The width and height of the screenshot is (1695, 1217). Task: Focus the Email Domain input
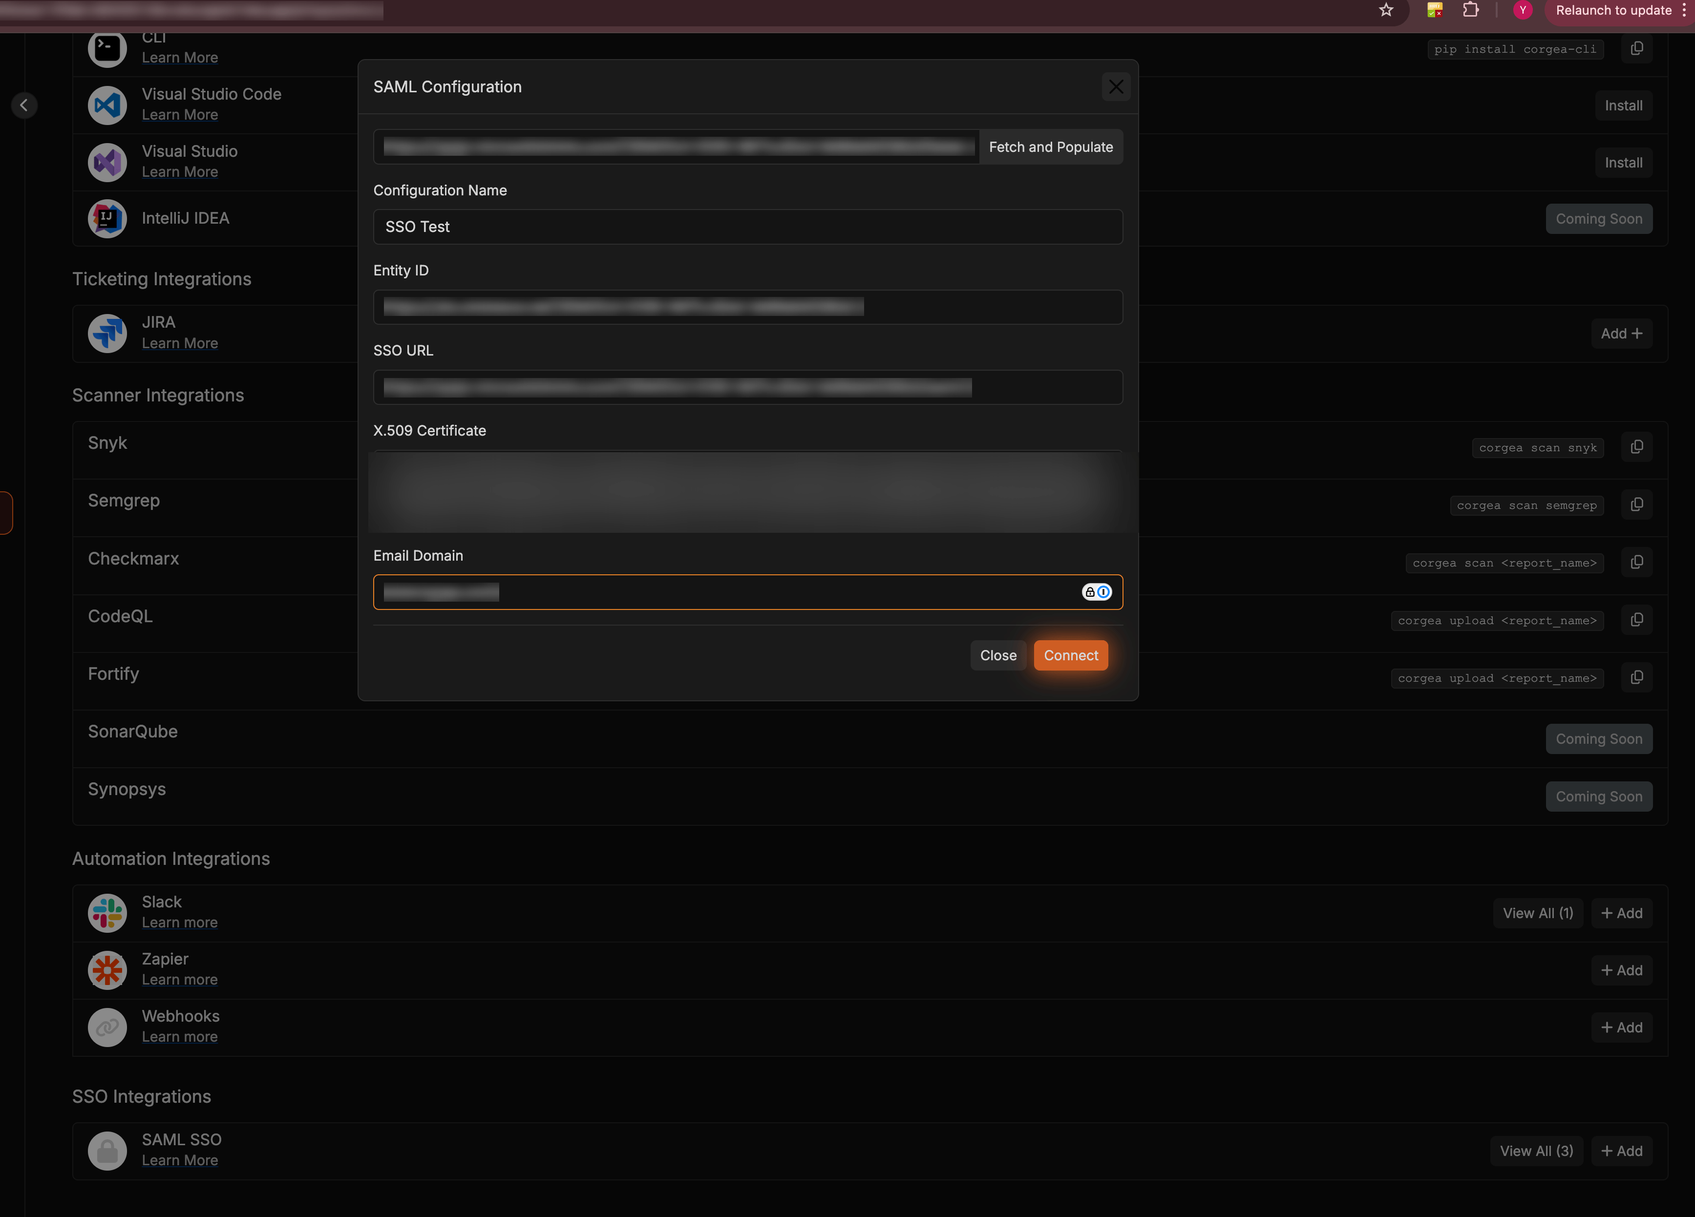point(747,592)
